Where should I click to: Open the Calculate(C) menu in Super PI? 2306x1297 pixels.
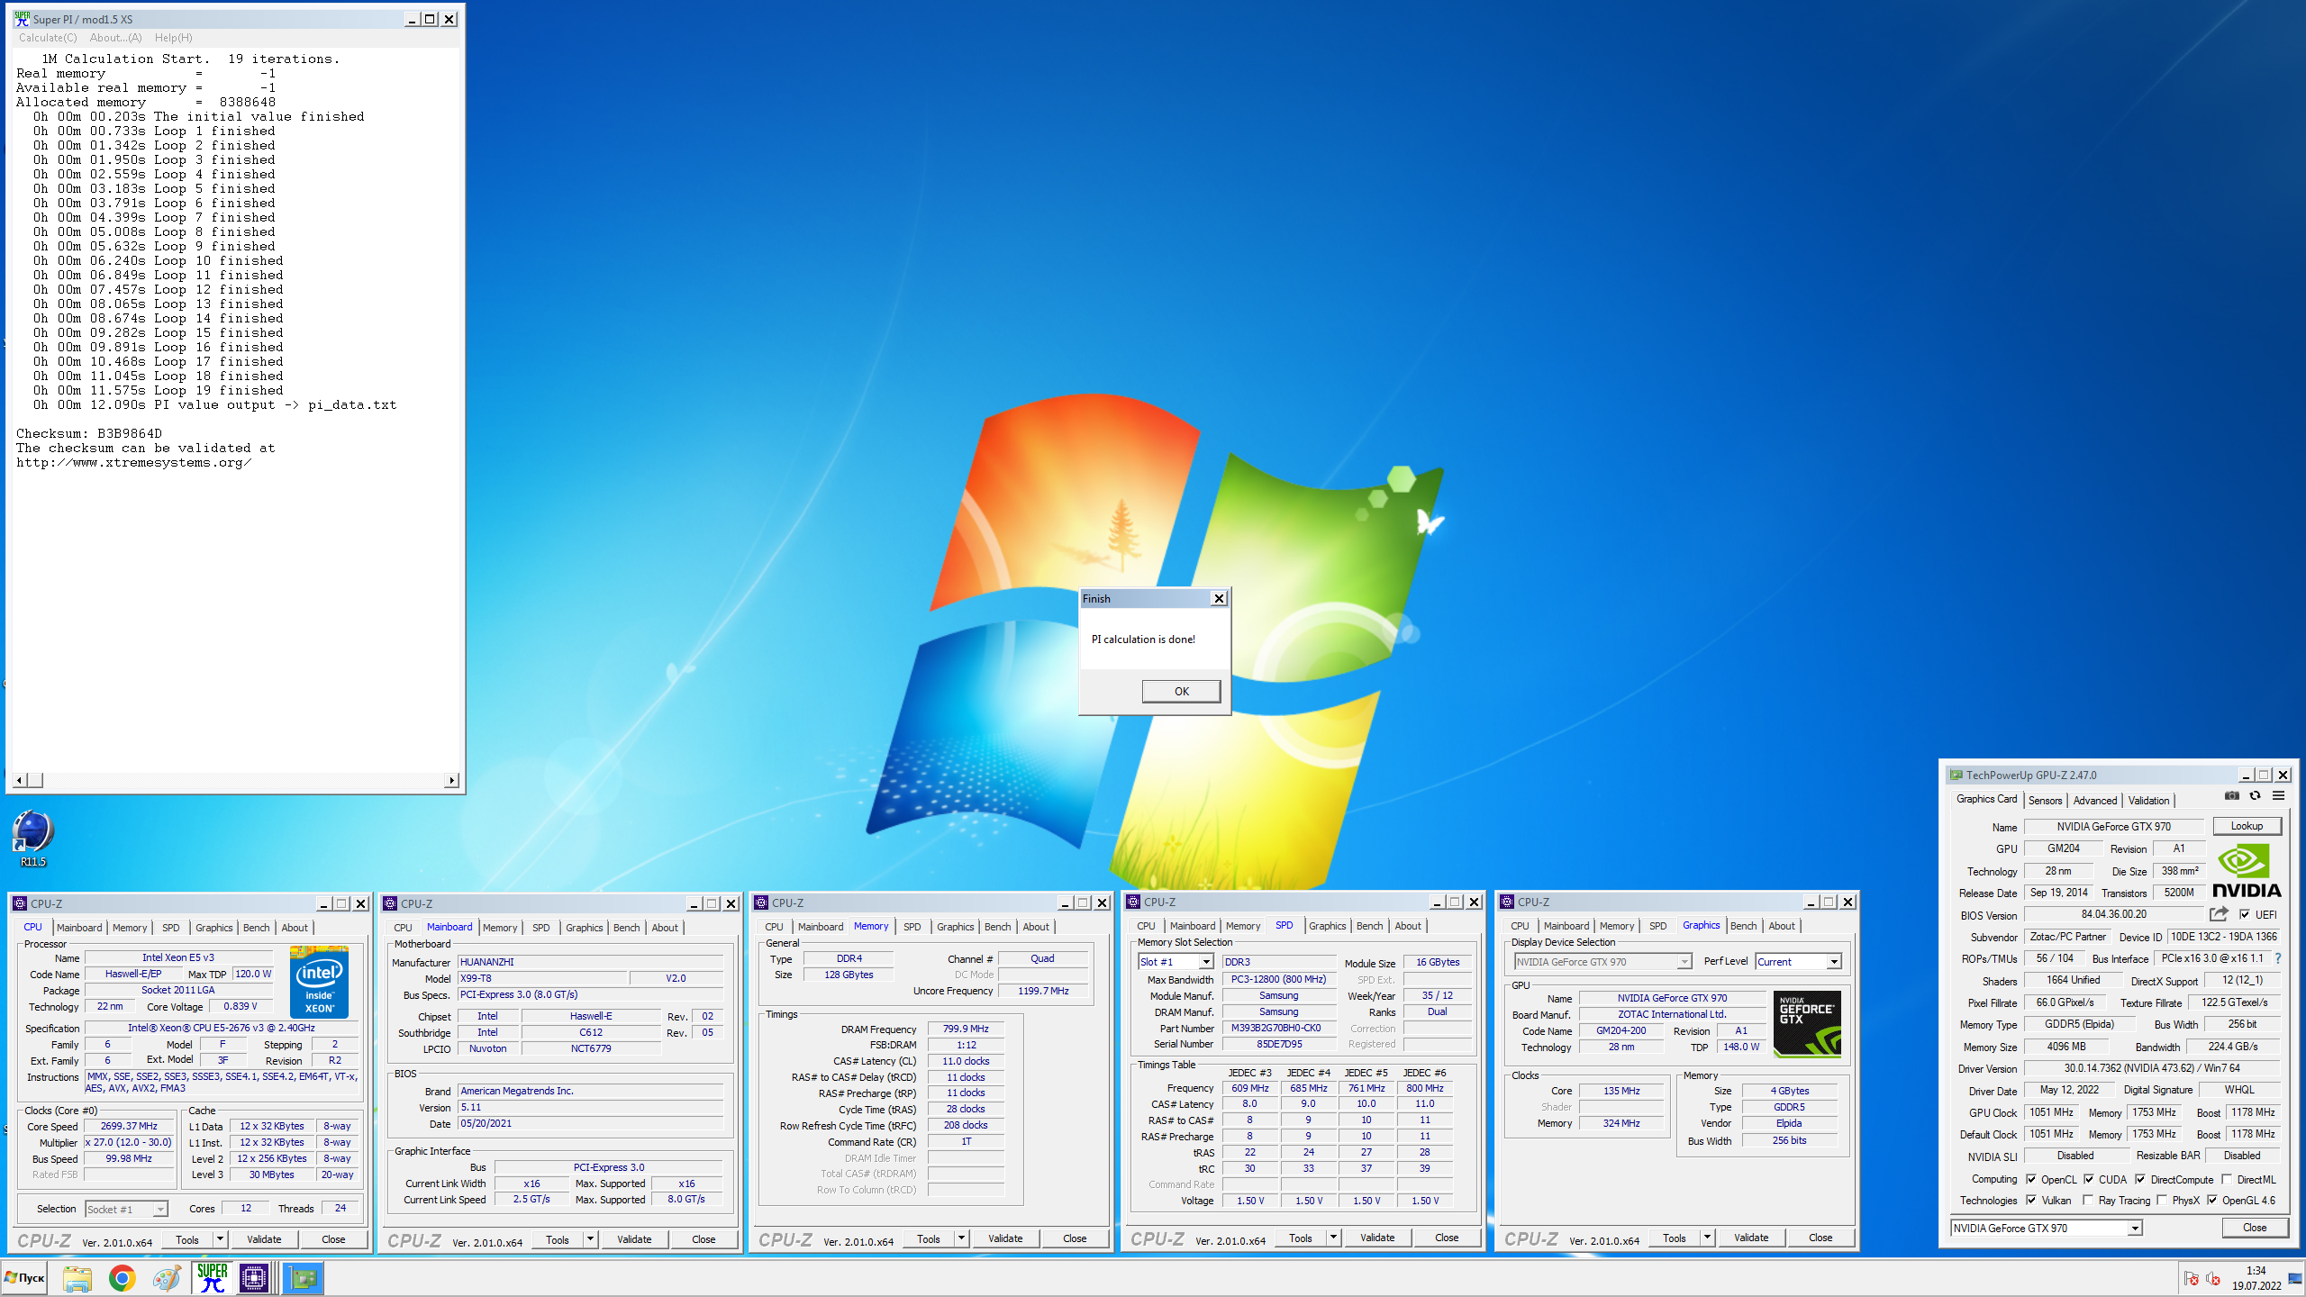pos(48,38)
